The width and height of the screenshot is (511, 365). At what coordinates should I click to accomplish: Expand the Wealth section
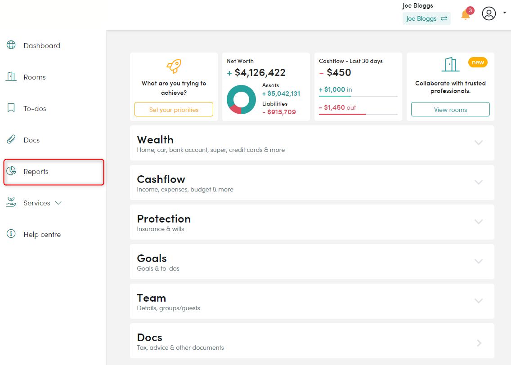click(x=479, y=142)
